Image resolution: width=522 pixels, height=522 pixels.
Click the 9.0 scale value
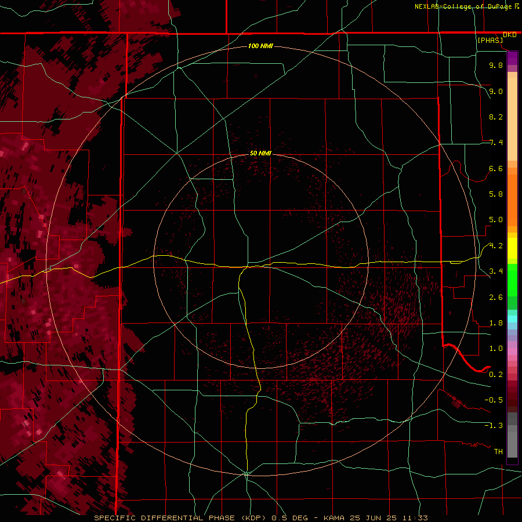coord(496,91)
